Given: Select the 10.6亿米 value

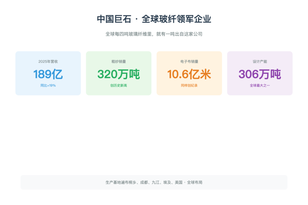Looking at the screenshot, I should tap(189, 74).
